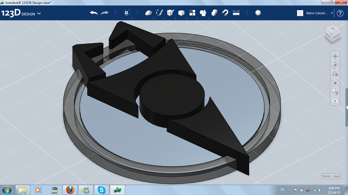The height and width of the screenshot is (195, 348).
Task: Click the Mario Caiced user name
Action: point(317,13)
